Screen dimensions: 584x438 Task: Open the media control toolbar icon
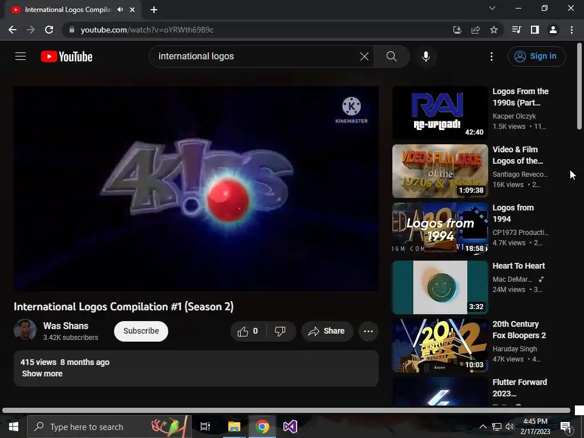516,30
